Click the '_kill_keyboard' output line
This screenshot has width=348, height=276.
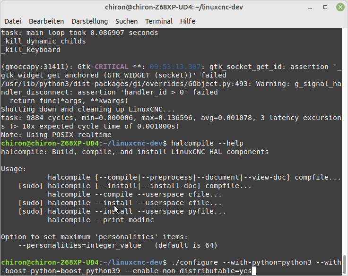coord(31,50)
